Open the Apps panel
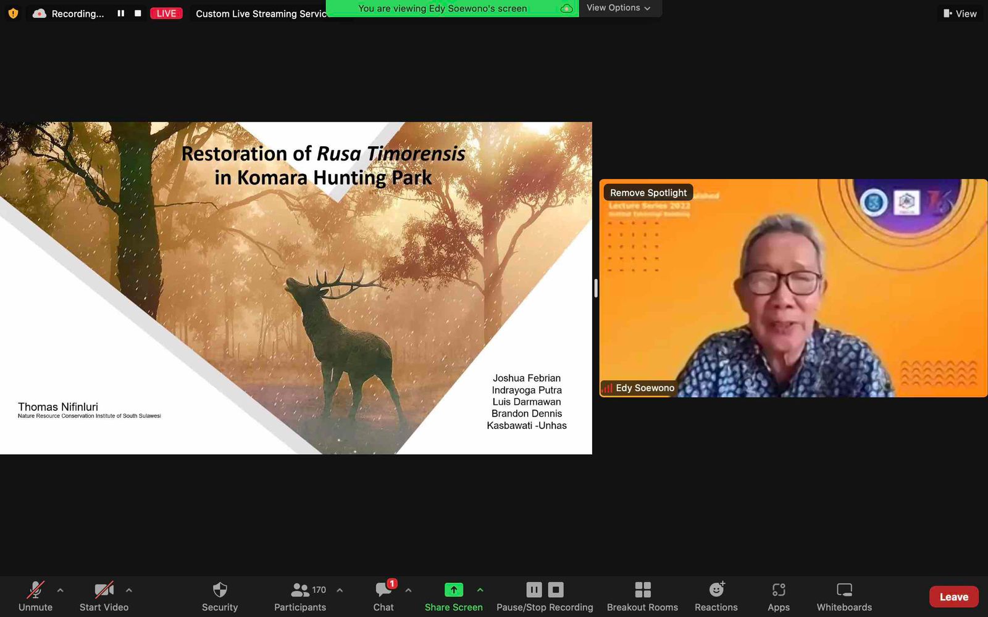The height and width of the screenshot is (617, 988). pyautogui.click(x=778, y=596)
